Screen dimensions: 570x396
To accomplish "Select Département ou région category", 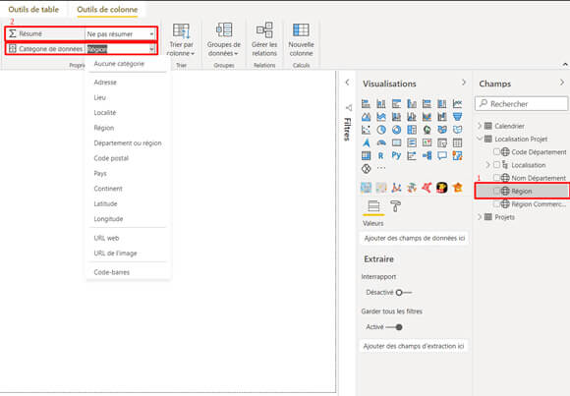I will click(128, 142).
